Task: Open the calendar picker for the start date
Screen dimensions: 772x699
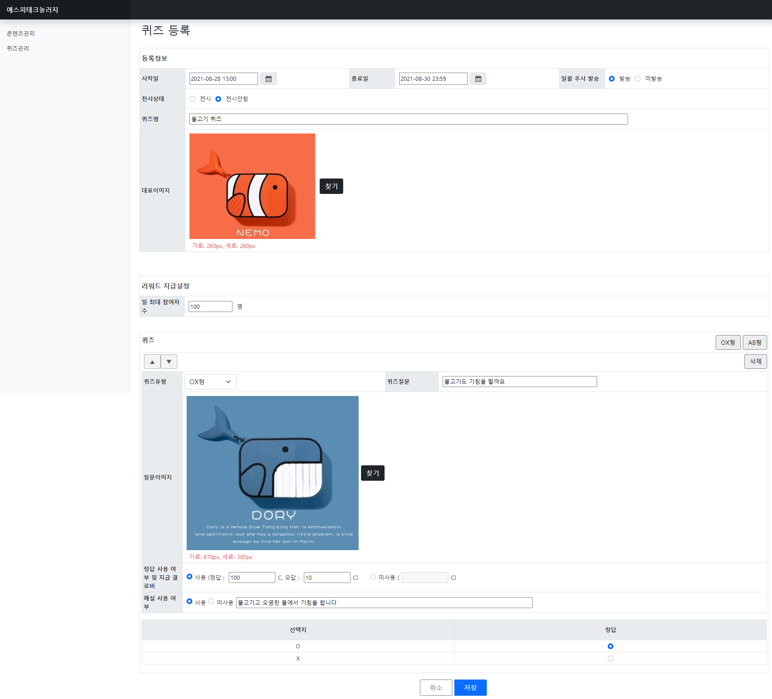Action: [268, 78]
